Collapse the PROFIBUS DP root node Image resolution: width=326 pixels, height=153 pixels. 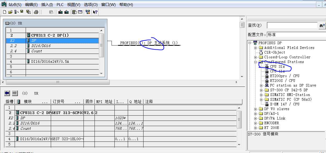(250, 43)
